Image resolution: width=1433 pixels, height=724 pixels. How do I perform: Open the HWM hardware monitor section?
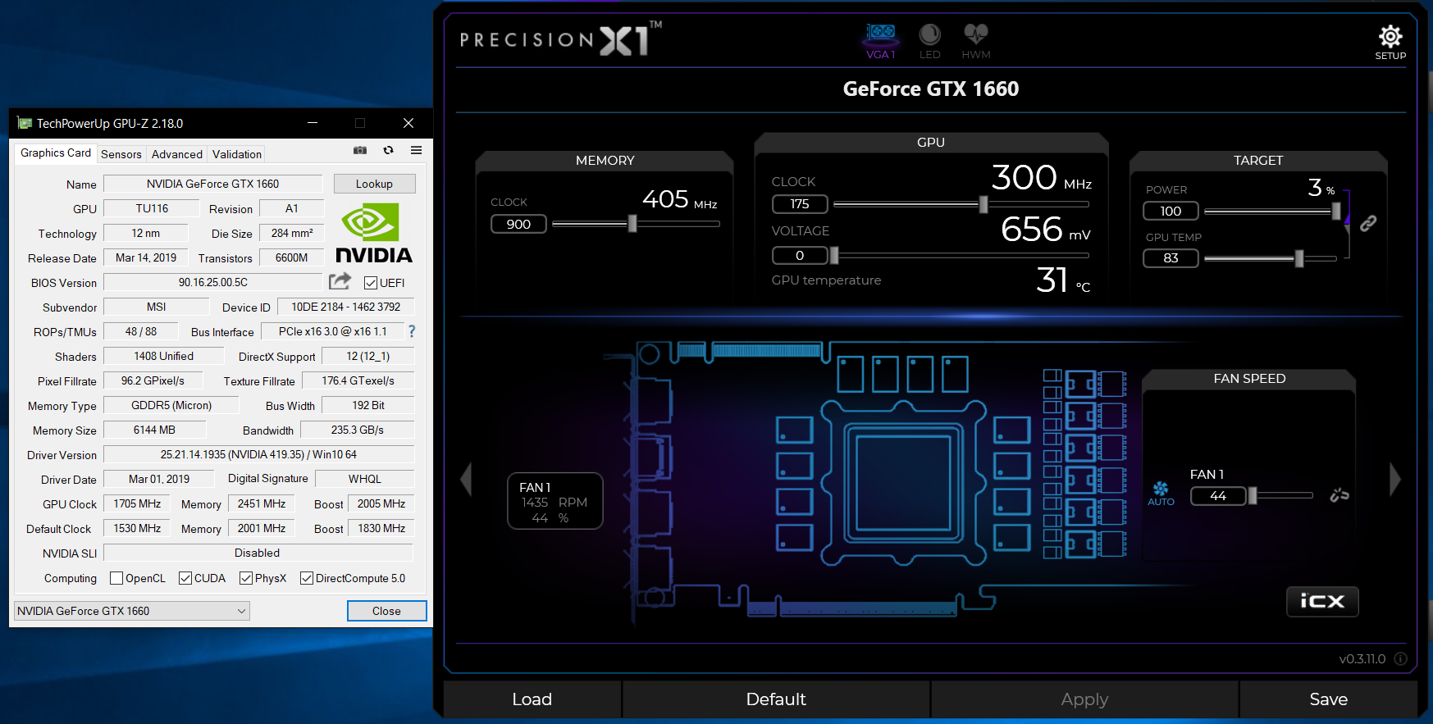tap(975, 41)
